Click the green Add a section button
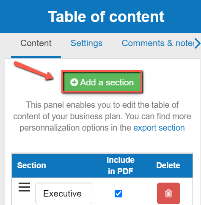 pyautogui.click(x=102, y=82)
